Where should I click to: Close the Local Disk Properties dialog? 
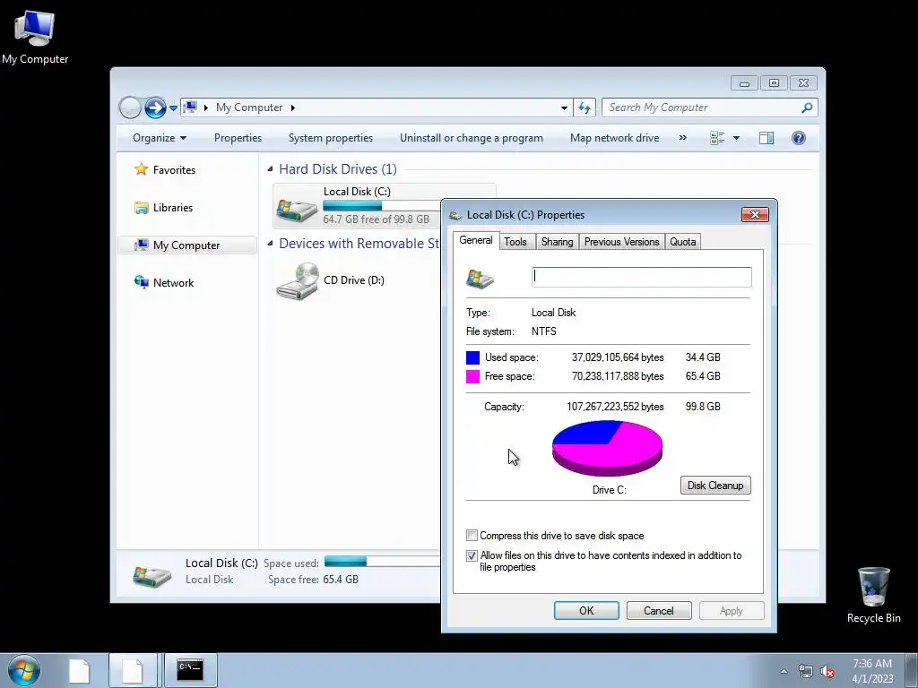(x=755, y=215)
